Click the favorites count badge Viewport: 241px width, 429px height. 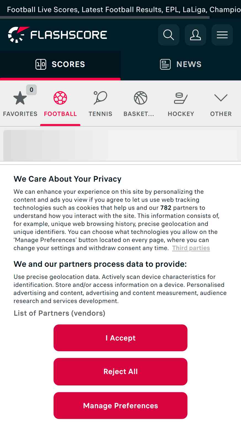click(x=31, y=90)
